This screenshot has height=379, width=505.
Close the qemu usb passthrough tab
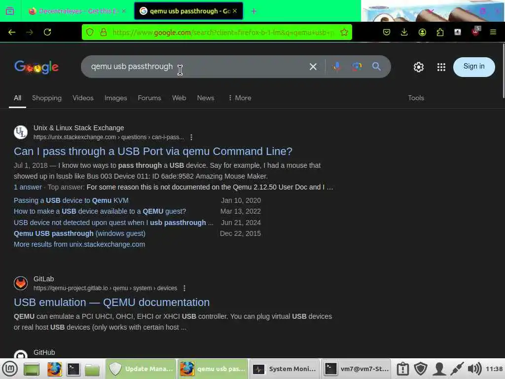tap(235, 11)
